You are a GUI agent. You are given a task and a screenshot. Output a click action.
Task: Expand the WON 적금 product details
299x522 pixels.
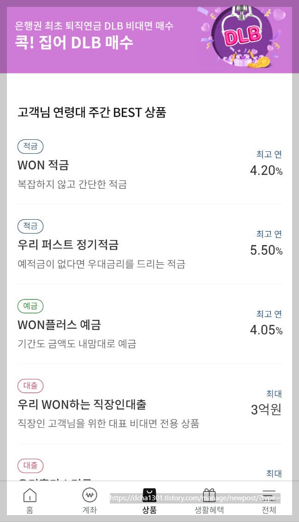tap(43, 165)
